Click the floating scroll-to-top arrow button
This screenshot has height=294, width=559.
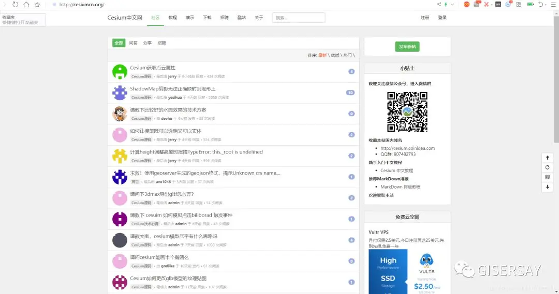click(548, 158)
